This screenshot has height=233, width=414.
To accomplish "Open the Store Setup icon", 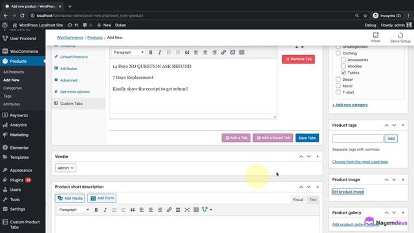I will (400, 38).
